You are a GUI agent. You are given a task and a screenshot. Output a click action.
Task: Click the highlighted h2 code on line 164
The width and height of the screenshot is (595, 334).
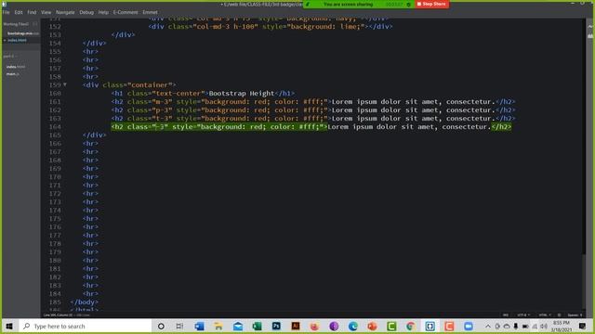311,126
